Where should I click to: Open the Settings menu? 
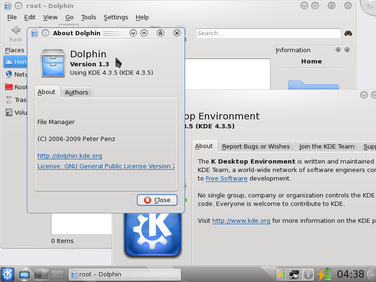[116, 17]
